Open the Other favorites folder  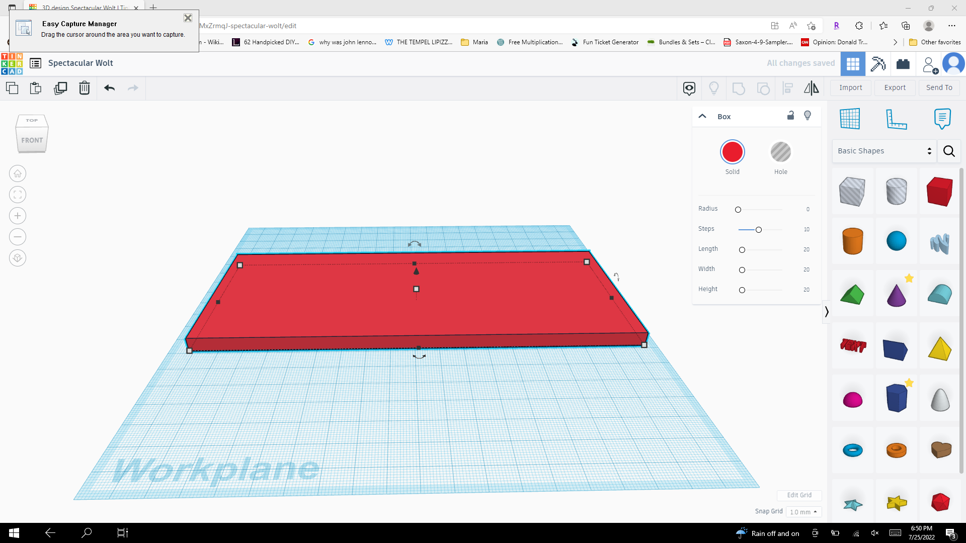click(x=935, y=42)
